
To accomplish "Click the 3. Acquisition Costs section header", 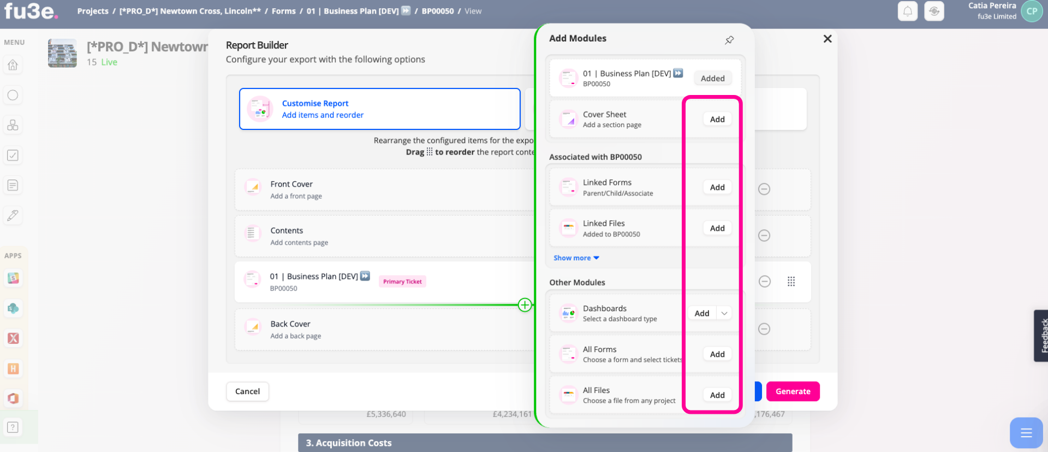I will coord(545,443).
